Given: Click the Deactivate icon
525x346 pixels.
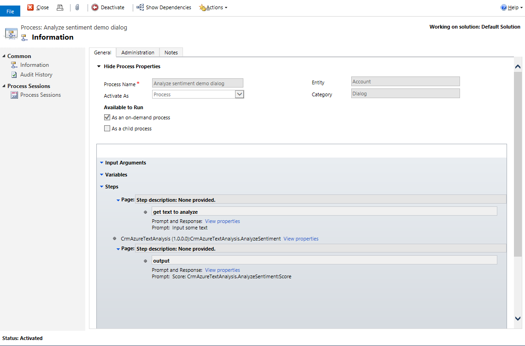Looking at the screenshot, I should 95,7.
